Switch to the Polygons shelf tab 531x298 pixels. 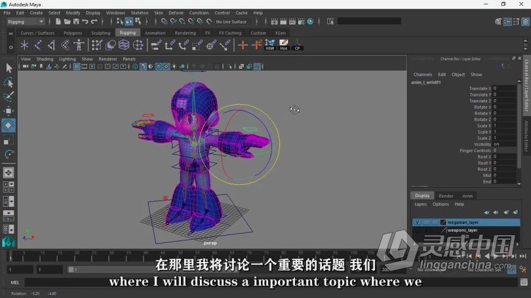point(73,33)
